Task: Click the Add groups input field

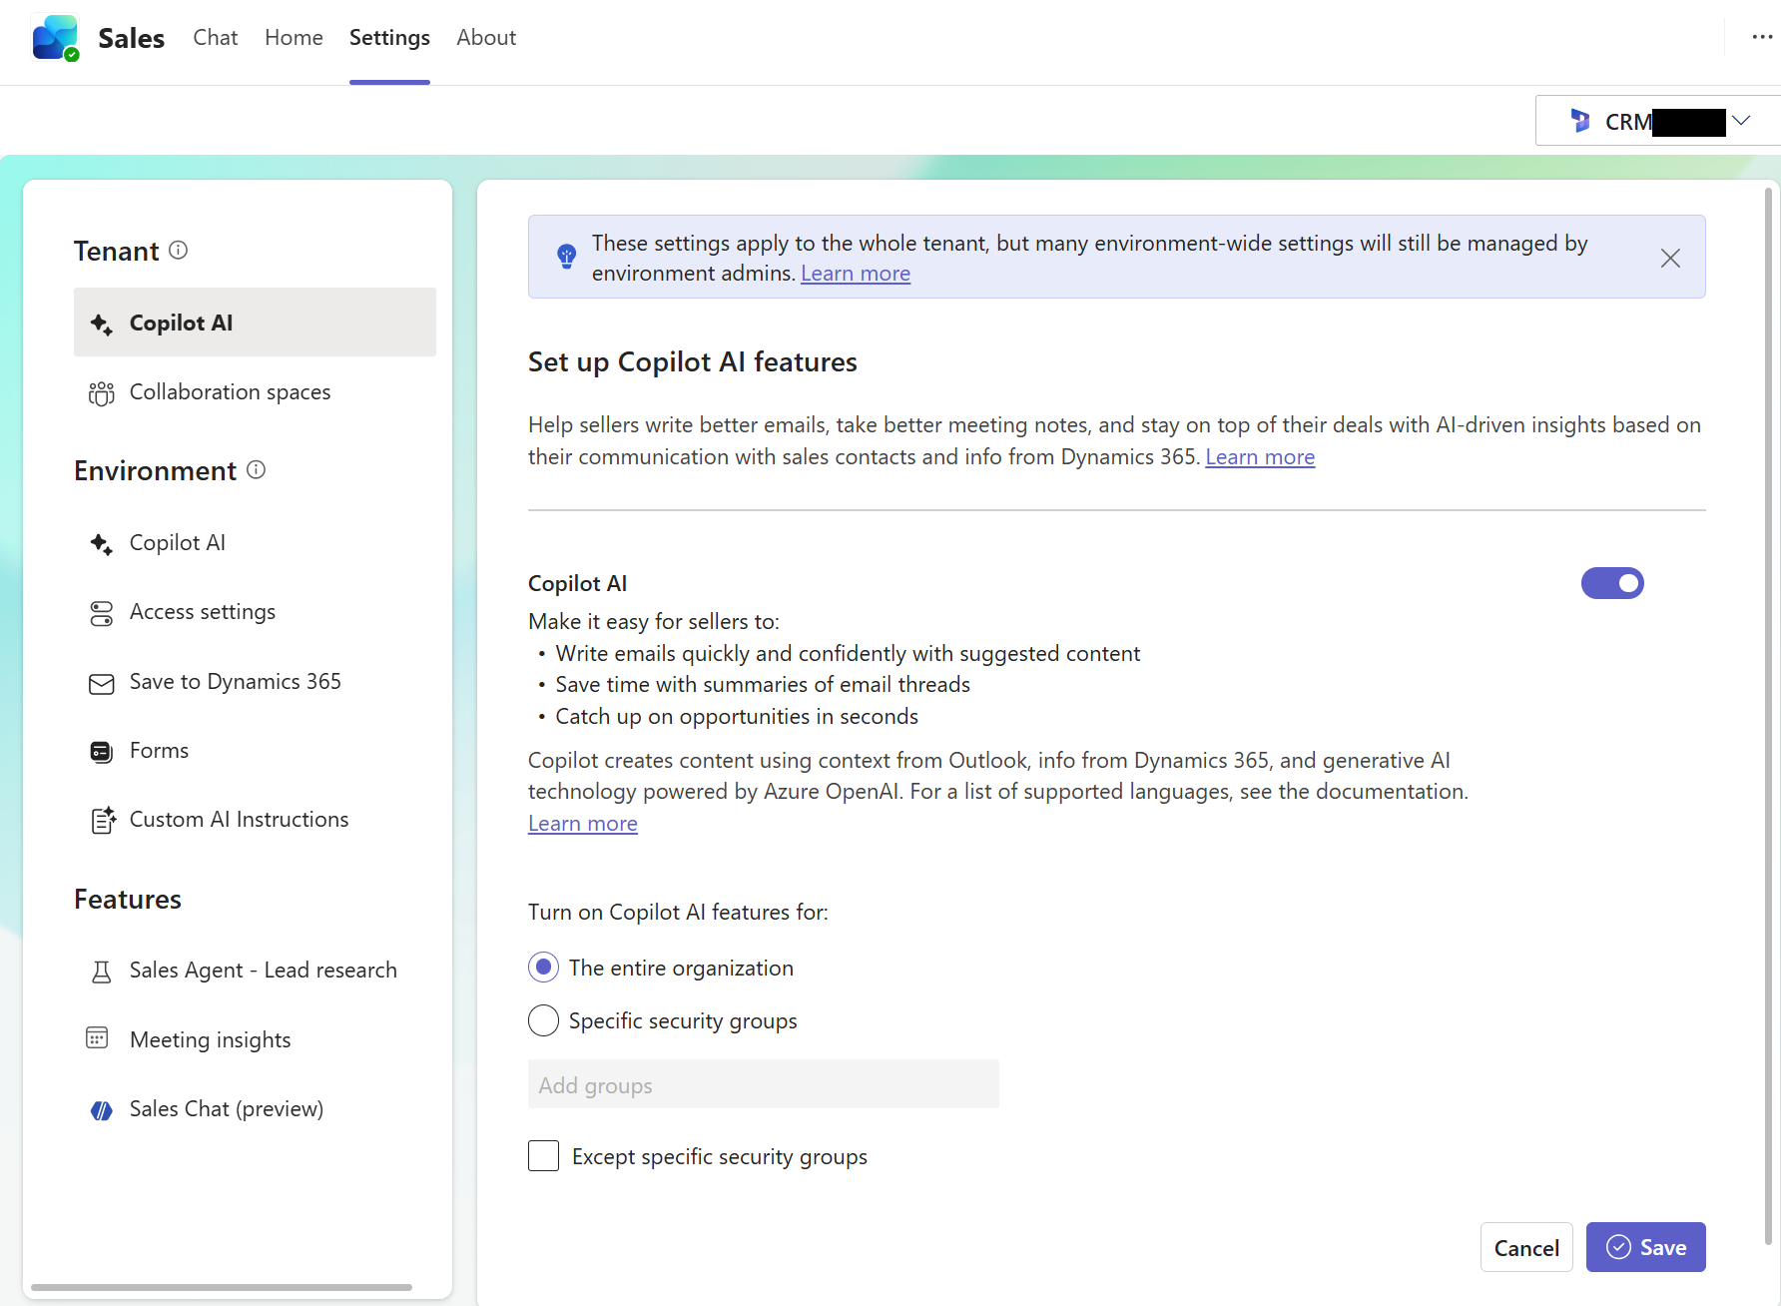Action: tap(763, 1084)
